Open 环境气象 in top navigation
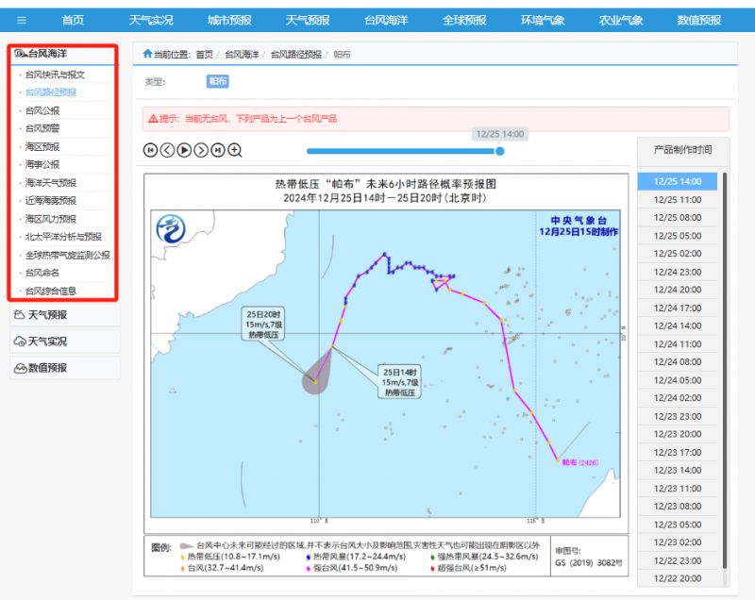The width and height of the screenshot is (755, 600). point(543,20)
